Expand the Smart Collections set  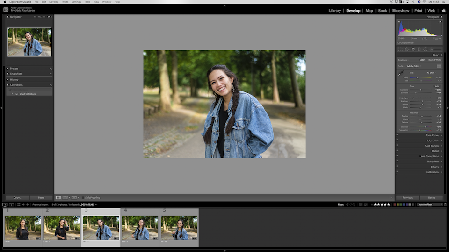click(x=12, y=94)
